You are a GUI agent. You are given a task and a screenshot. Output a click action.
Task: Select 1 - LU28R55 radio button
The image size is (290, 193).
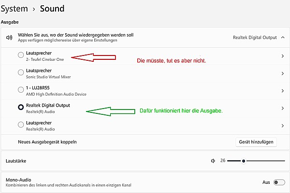(x=21, y=90)
